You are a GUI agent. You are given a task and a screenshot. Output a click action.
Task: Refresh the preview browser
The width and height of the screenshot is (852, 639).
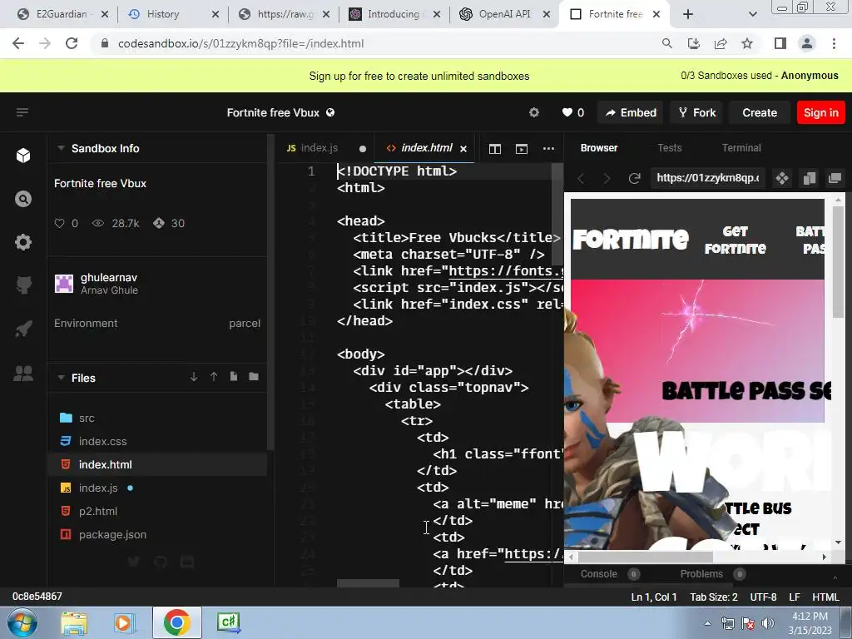tap(634, 178)
